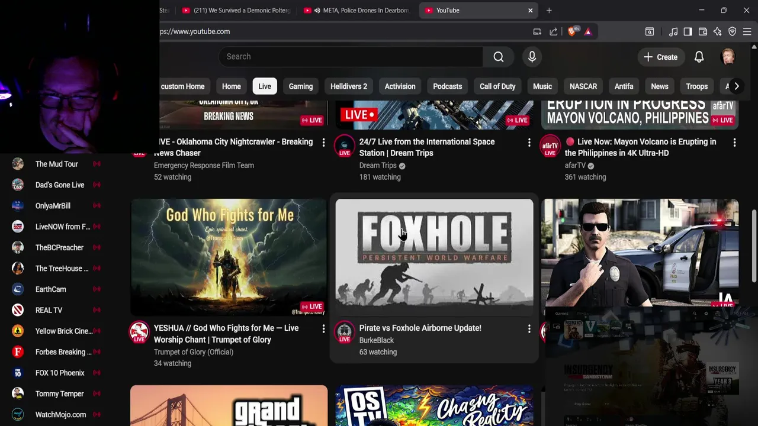Screen dimensions: 758x426
Task: Click the Create button
Action: pyautogui.click(x=661, y=57)
